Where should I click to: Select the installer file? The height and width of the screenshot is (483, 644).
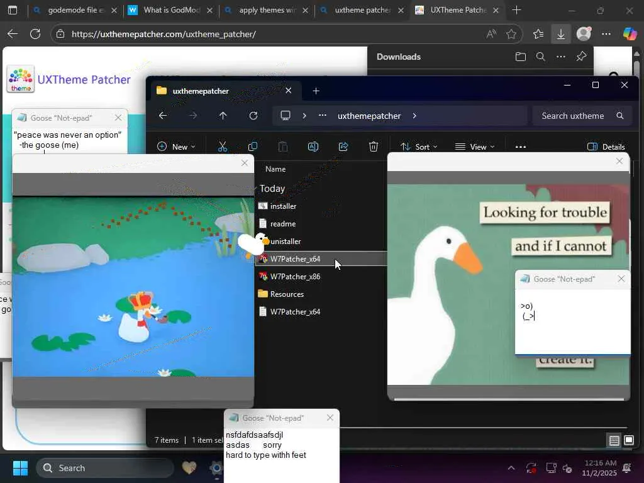point(283,206)
